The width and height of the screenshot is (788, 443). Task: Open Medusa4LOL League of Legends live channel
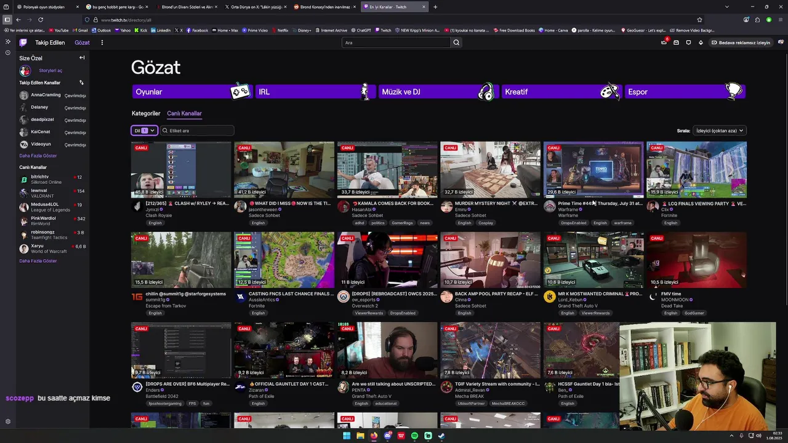52,207
